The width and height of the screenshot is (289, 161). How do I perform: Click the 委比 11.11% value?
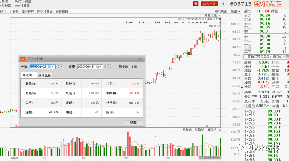pyautogui.click(x=263, y=11)
